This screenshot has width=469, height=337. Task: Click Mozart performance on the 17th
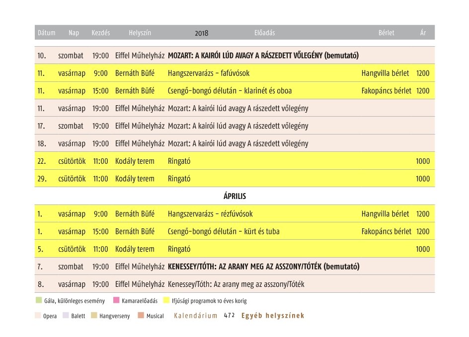tap(238, 126)
